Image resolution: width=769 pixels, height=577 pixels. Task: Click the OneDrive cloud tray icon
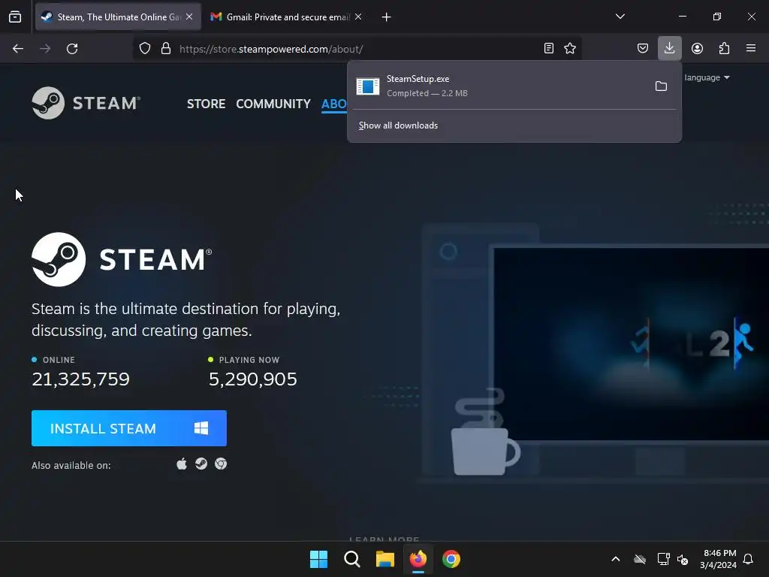pos(640,559)
